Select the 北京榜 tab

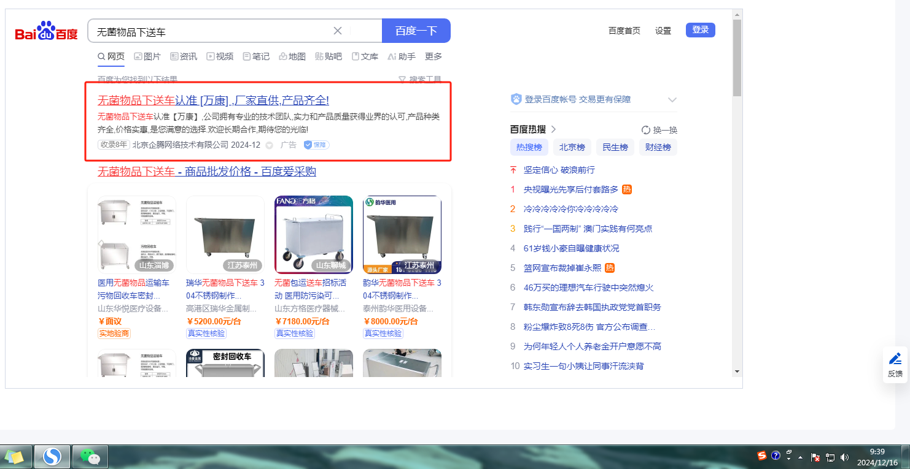pyautogui.click(x=572, y=147)
